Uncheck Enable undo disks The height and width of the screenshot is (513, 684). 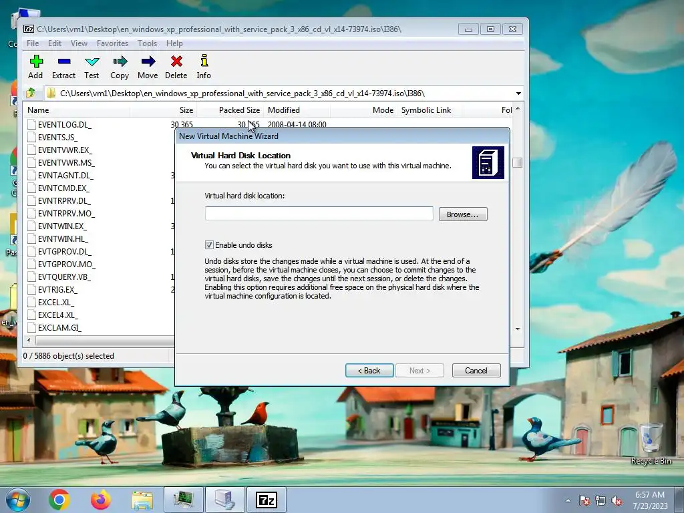click(209, 244)
